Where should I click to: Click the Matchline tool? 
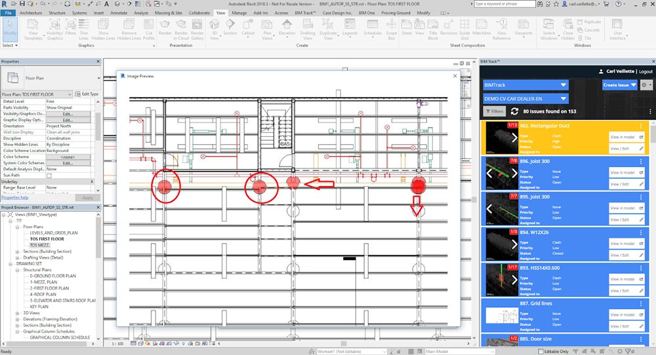482,28
